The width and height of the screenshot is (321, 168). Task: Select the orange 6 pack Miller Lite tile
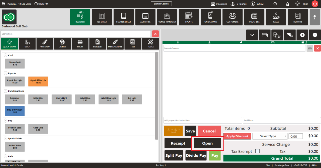(x=38, y=81)
